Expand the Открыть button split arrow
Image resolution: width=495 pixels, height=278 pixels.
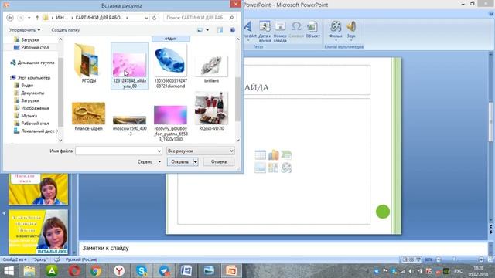(196, 161)
